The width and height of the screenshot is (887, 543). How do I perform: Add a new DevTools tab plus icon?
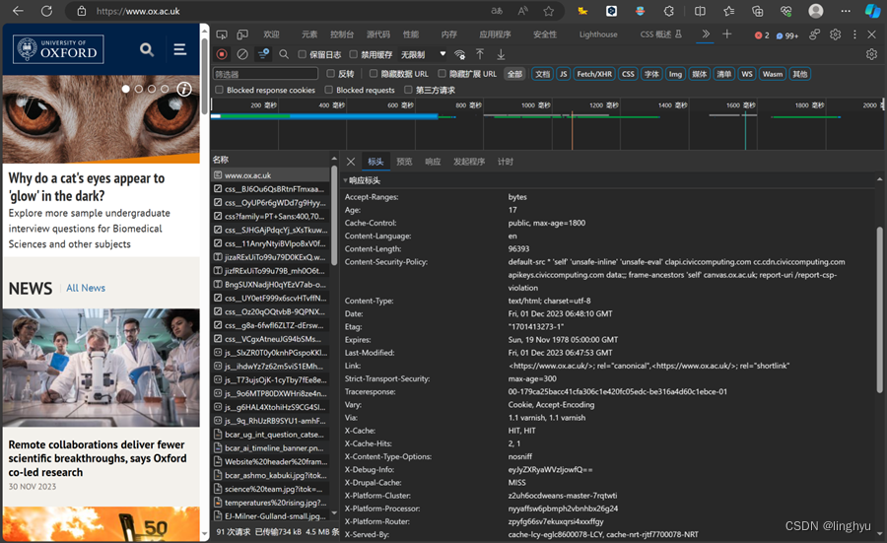[x=727, y=34]
